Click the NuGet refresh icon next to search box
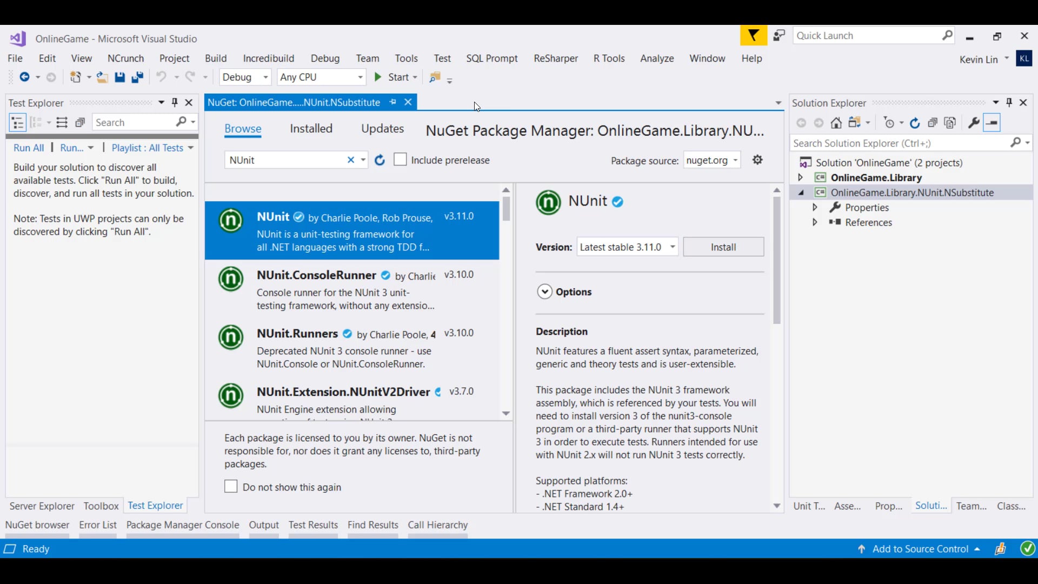This screenshot has height=584, width=1038. click(x=380, y=160)
